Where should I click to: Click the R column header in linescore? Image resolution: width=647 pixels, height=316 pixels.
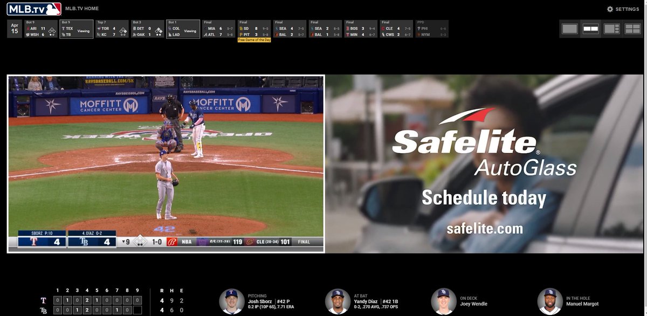pyautogui.click(x=162, y=290)
